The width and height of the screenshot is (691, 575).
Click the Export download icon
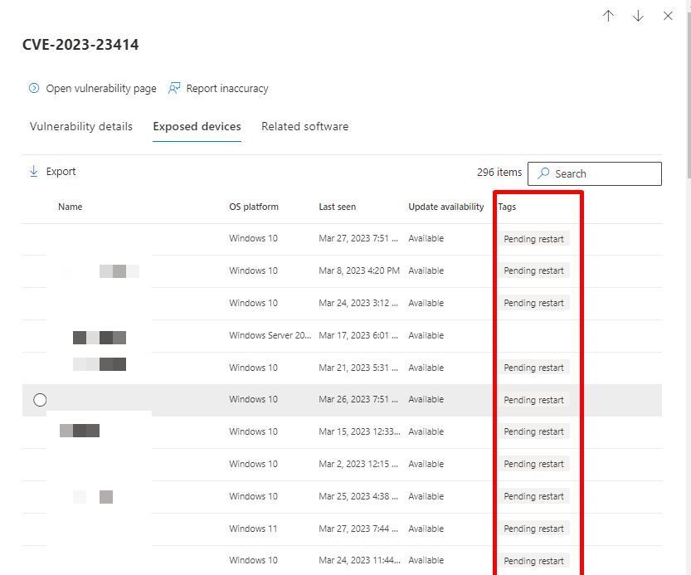pos(33,171)
